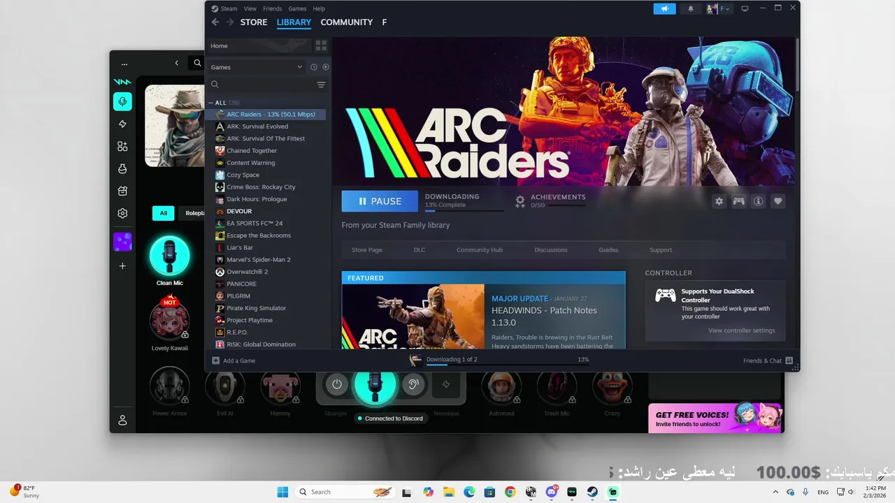Open ARC Raiders Store Page link
This screenshot has height=503, width=895.
(366, 249)
